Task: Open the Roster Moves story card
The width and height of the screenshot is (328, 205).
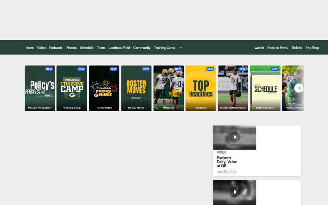Action: (x=136, y=88)
